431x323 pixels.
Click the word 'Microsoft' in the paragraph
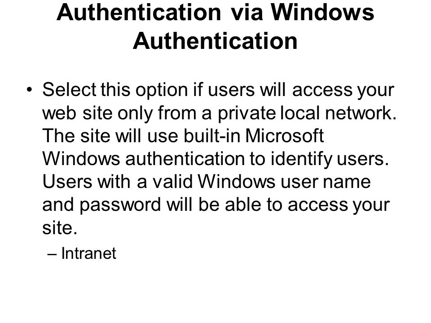pos(284,135)
